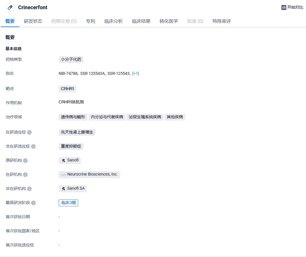This screenshot has width=306, height=257.
Task: Click info icon next to 原研机构
Action: pyautogui.click(x=25, y=161)
